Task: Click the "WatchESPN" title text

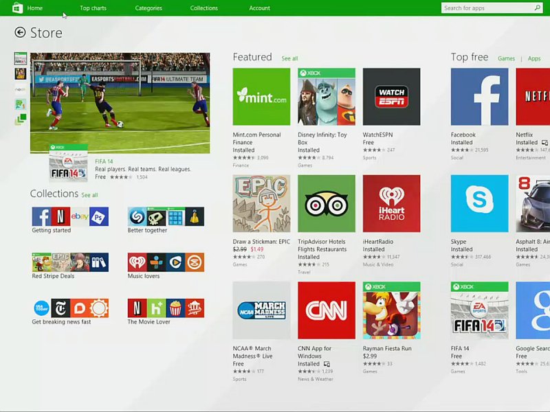Action: pos(377,135)
